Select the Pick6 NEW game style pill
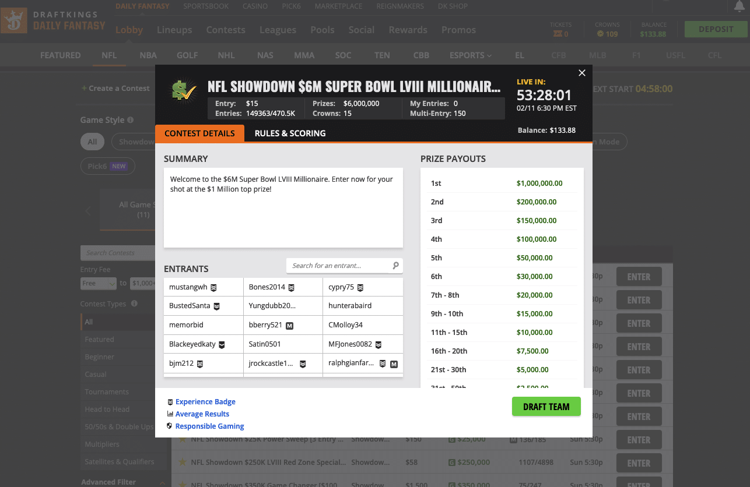Screen dimensions: 750x487 pyautogui.click(x=107, y=166)
